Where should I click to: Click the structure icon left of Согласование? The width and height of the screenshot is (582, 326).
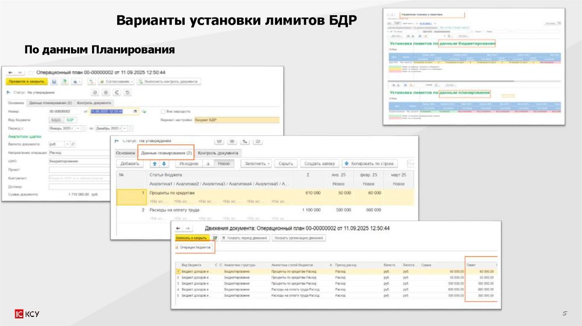(91, 81)
